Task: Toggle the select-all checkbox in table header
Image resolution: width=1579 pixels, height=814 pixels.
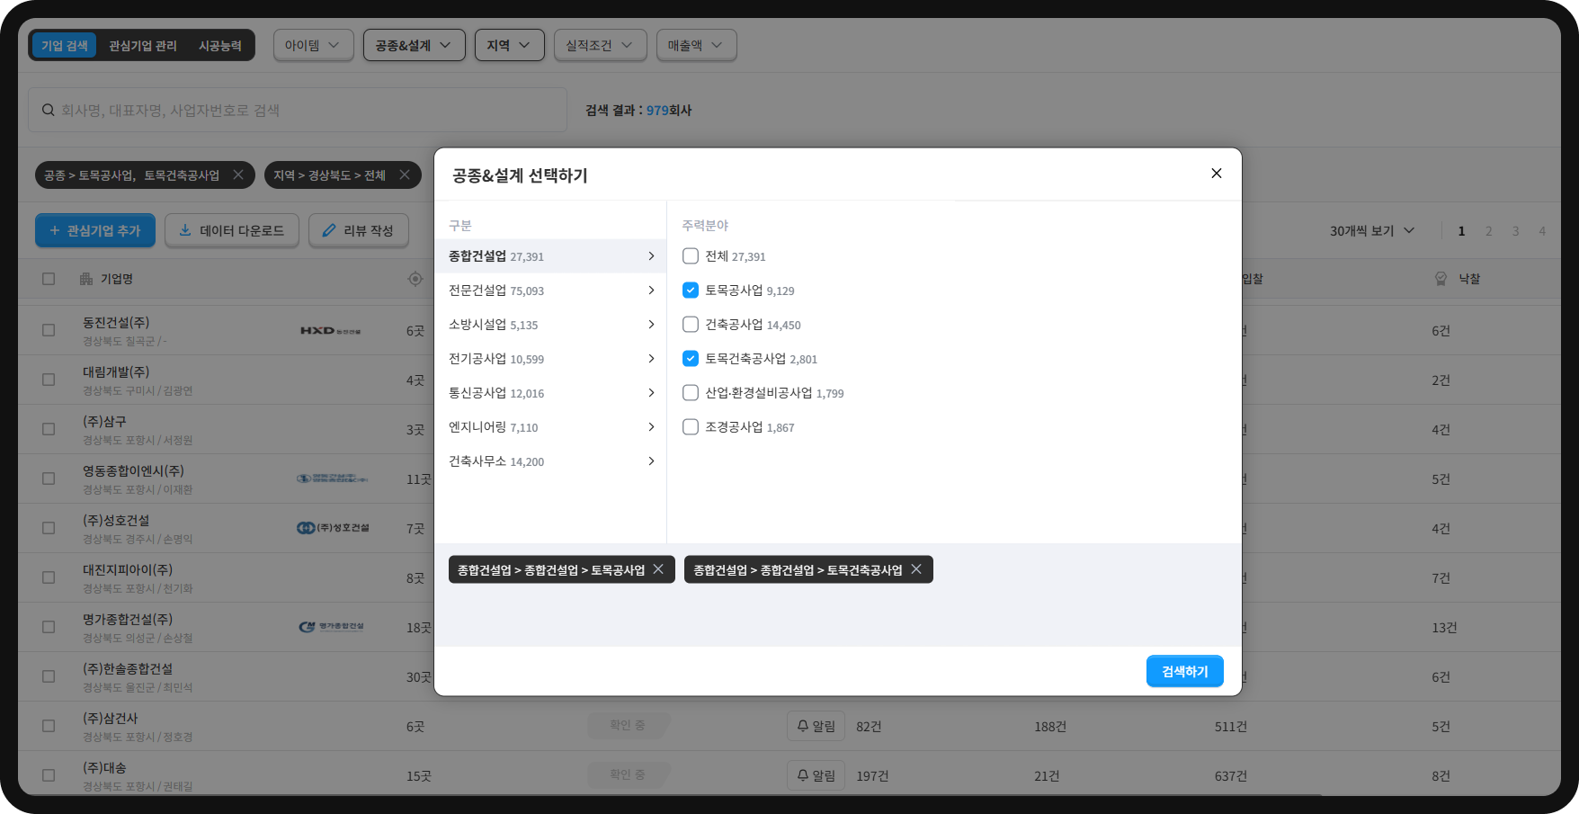Action: point(49,279)
